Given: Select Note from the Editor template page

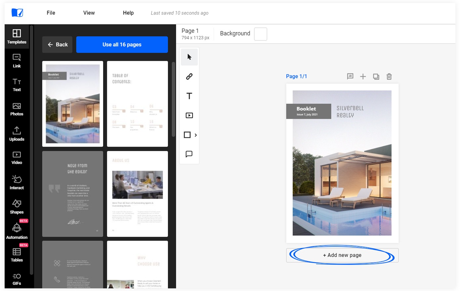Looking at the screenshot, I should coord(73,194).
